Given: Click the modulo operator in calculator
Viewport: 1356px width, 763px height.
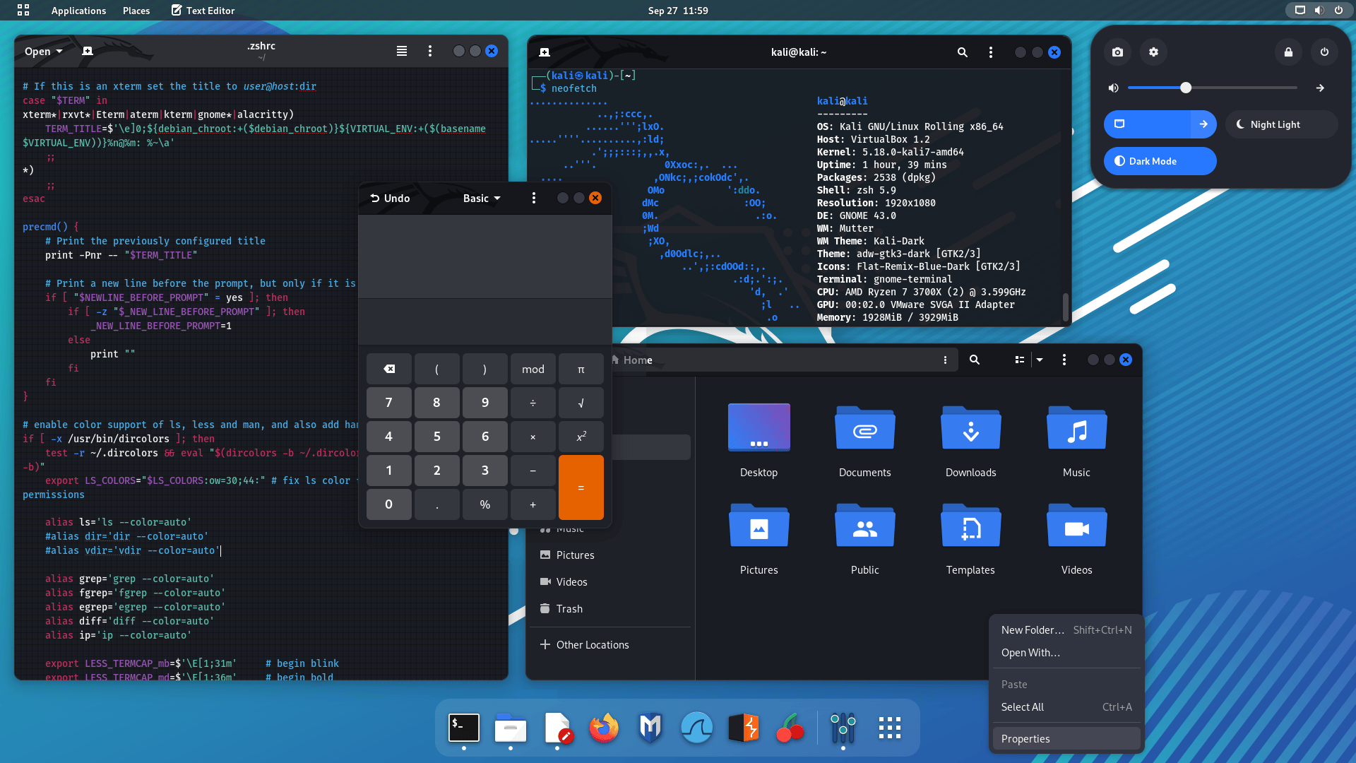Looking at the screenshot, I should point(532,368).
